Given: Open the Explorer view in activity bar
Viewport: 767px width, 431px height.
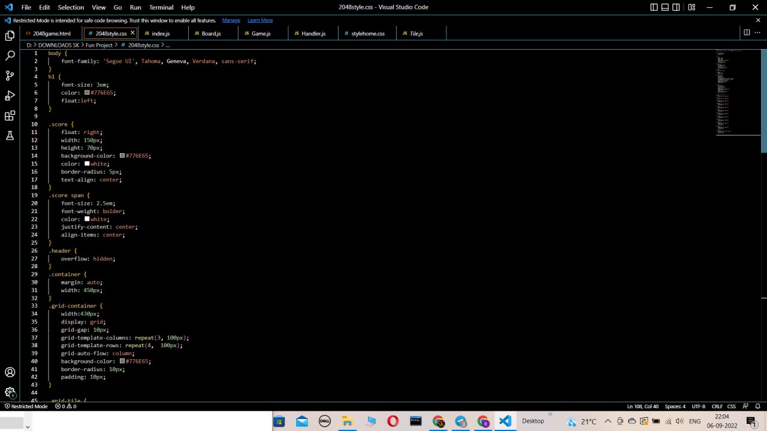Looking at the screenshot, I should tap(10, 36).
